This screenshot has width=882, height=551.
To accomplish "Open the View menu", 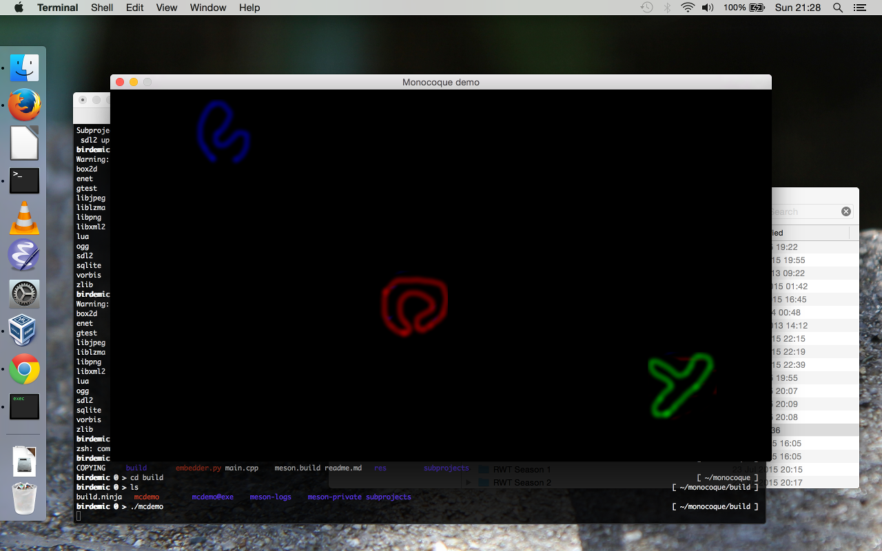I will (167, 8).
